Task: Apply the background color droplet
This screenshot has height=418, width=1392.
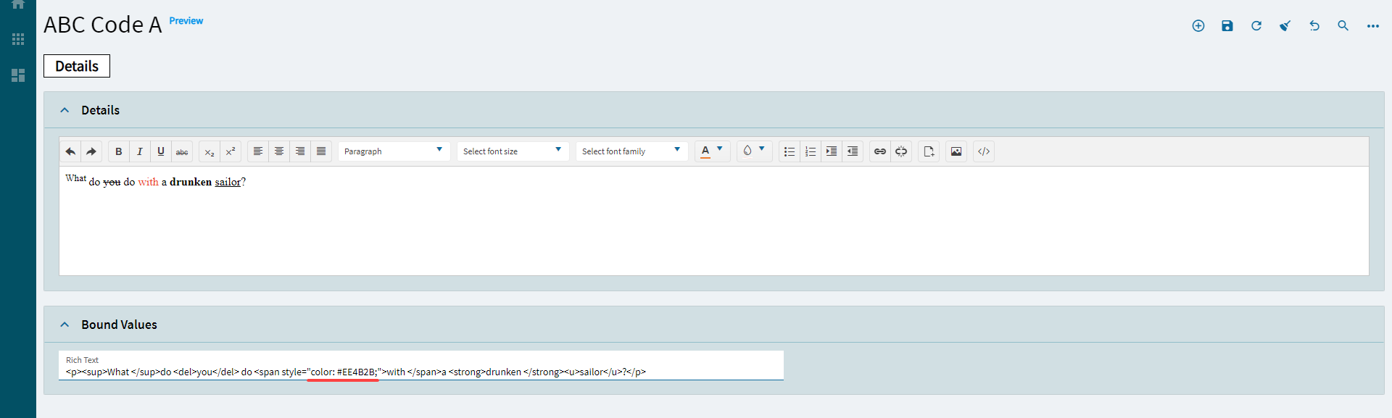Action: [747, 151]
